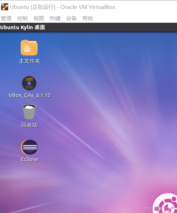The image size is (177, 213).
Task: Open the 回收站 trash bin icon
Action: click(x=29, y=112)
